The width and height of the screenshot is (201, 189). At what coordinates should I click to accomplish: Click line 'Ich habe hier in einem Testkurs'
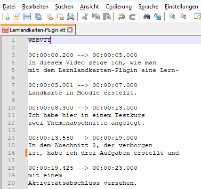click(87, 115)
